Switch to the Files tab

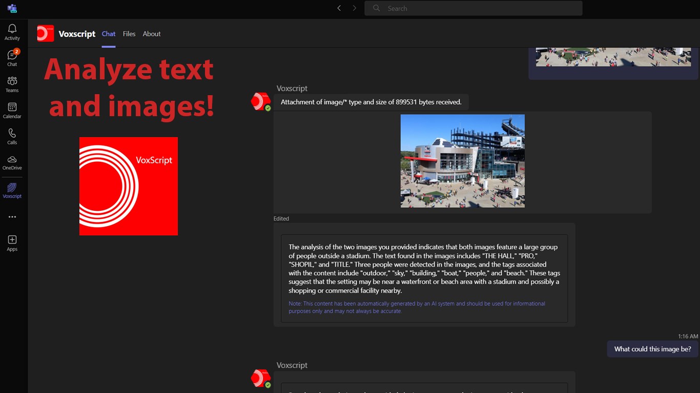click(x=129, y=34)
